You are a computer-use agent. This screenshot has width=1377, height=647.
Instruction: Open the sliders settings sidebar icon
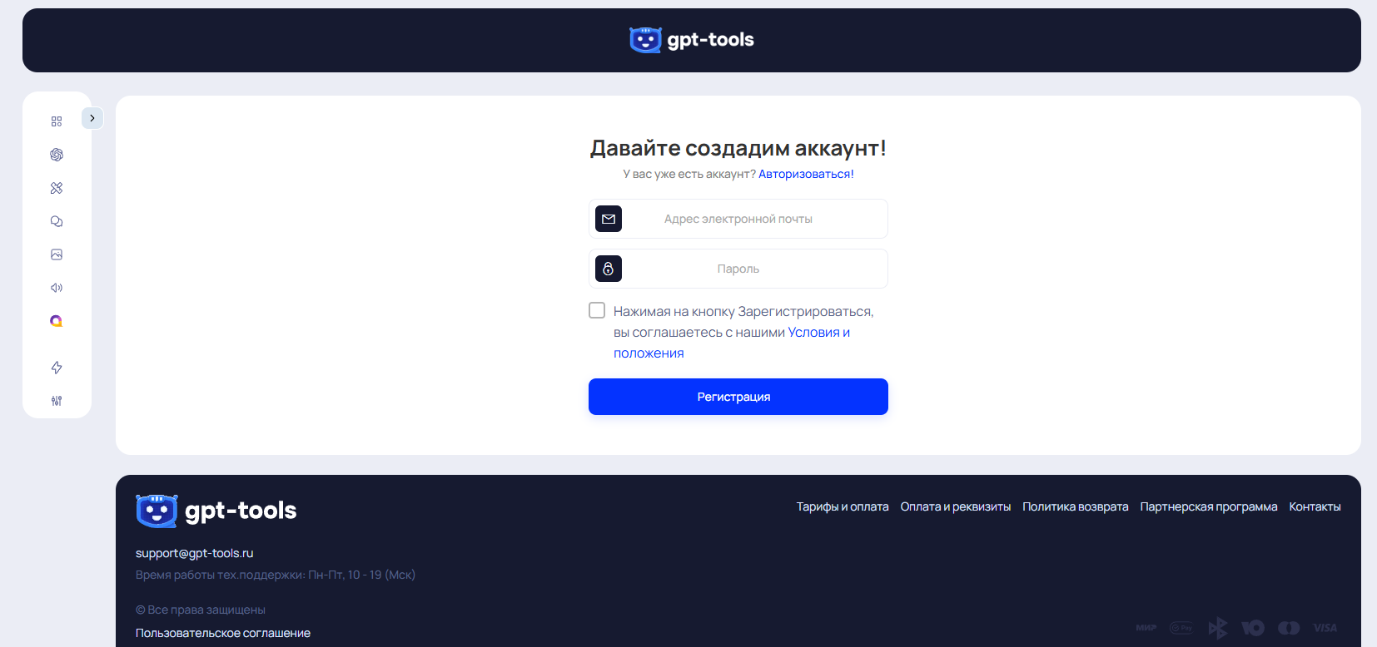click(x=57, y=401)
